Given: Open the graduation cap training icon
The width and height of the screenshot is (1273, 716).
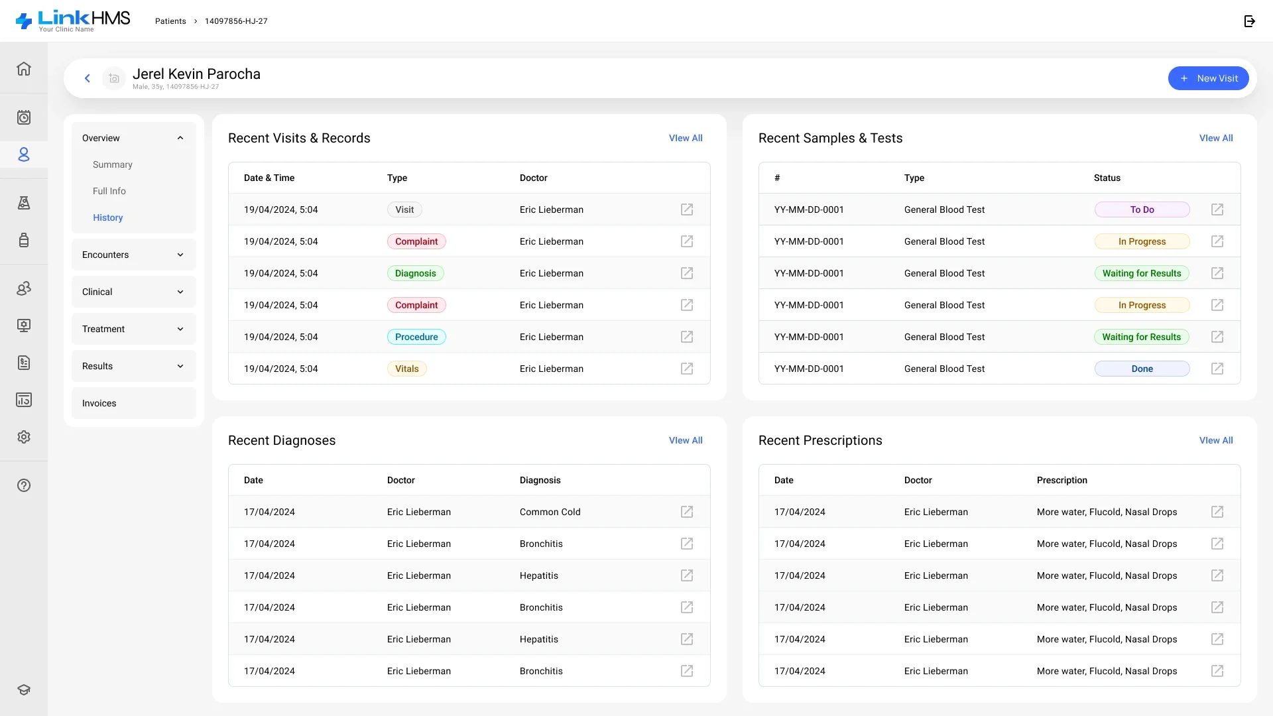Looking at the screenshot, I should 24,689.
